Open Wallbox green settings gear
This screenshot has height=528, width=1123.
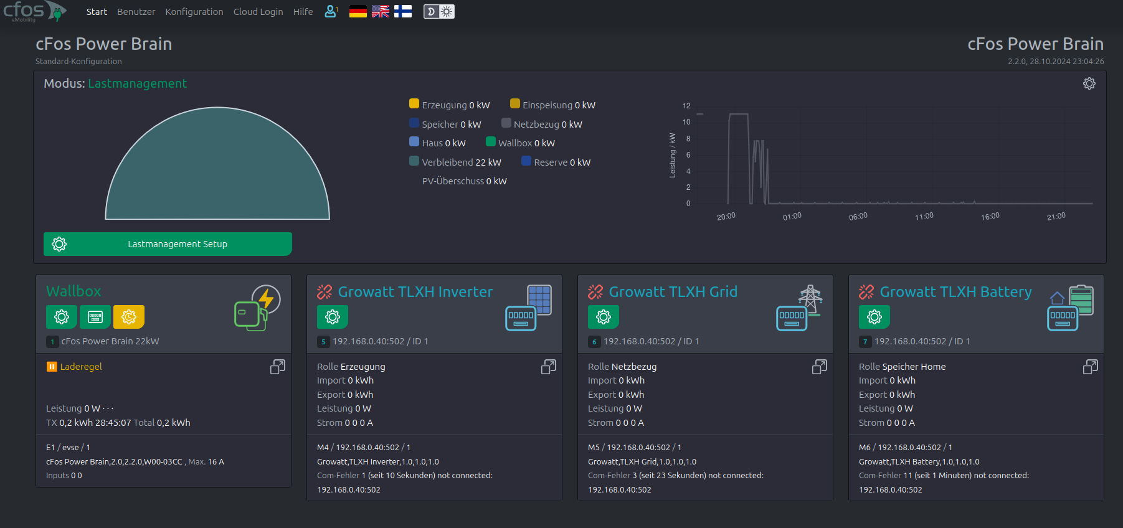62,317
